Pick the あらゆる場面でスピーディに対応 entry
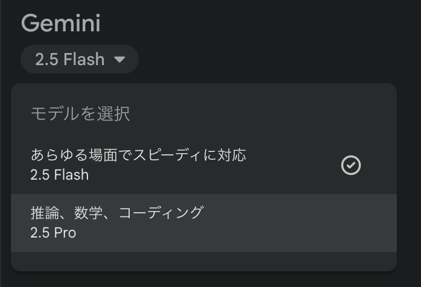Viewport: 421px width, 287px height. [138, 155]
